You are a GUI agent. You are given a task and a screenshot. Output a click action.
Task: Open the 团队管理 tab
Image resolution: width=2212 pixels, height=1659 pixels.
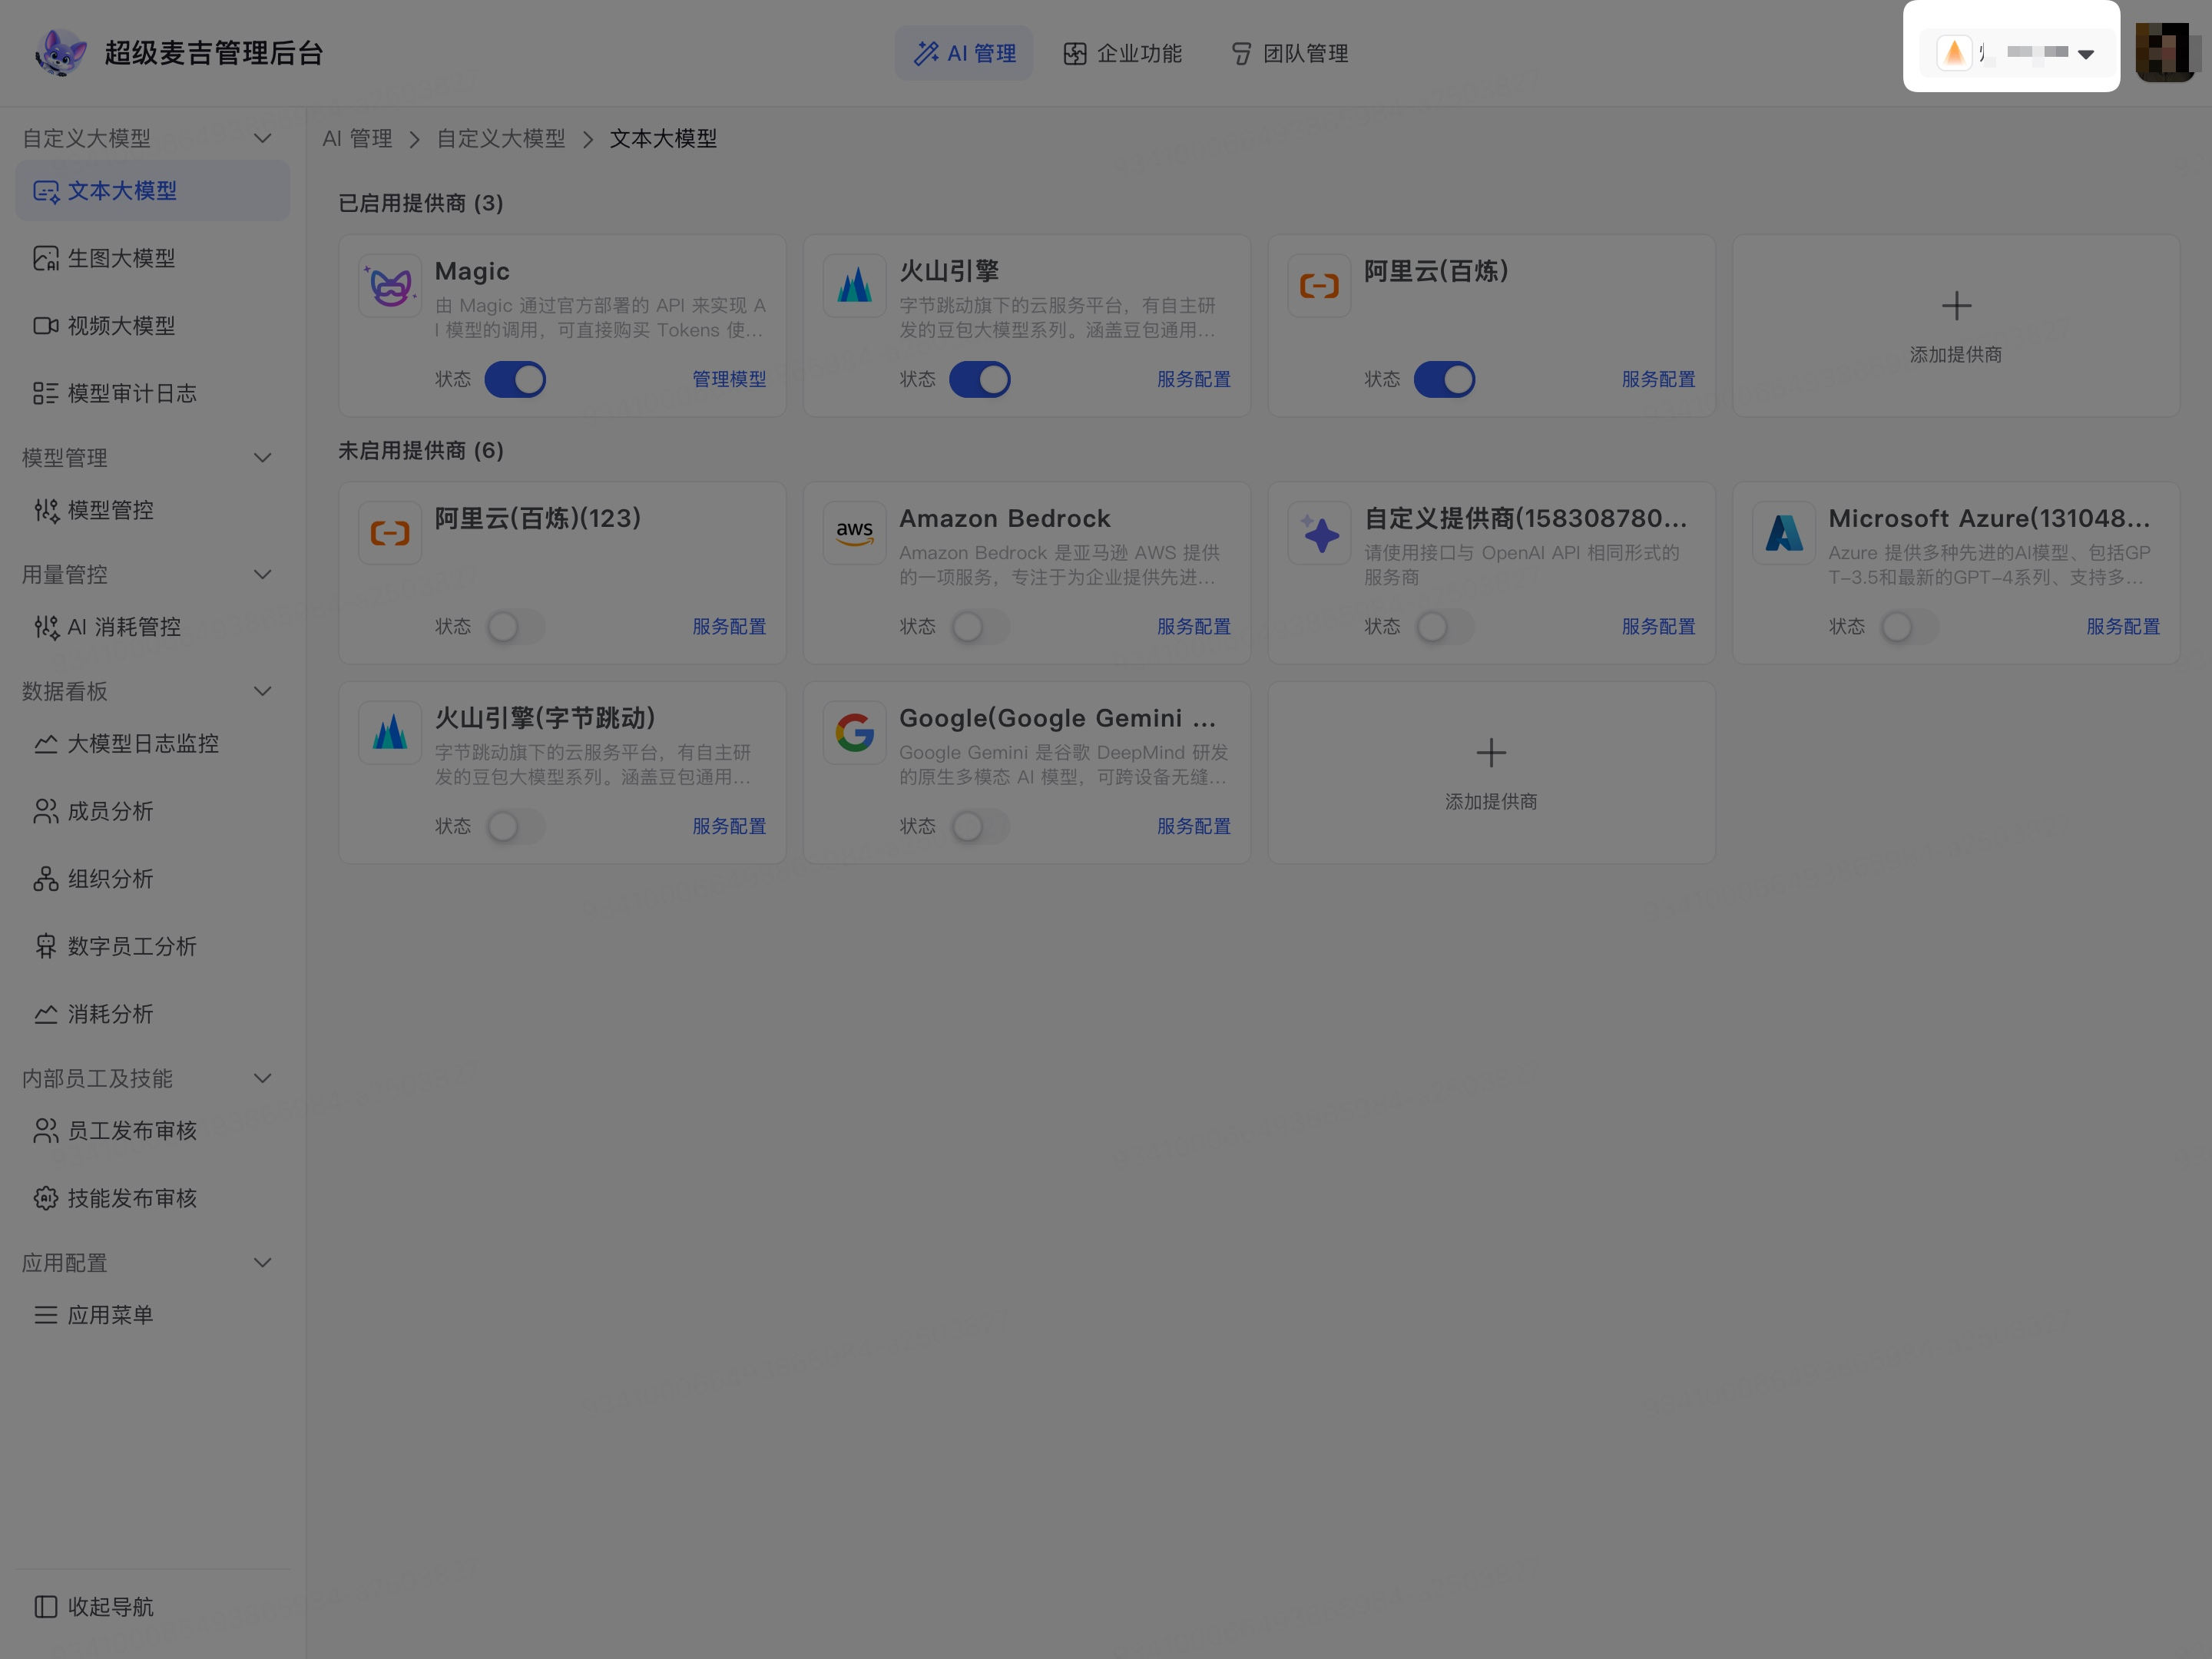1289,53
